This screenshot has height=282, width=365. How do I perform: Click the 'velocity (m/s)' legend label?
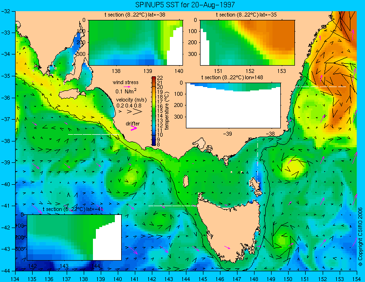[x=131, y=100]
